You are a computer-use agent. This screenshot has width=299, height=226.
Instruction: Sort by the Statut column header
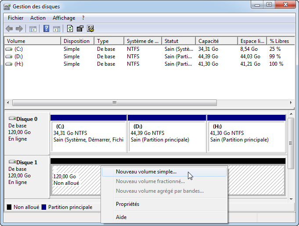pos(179,41)
